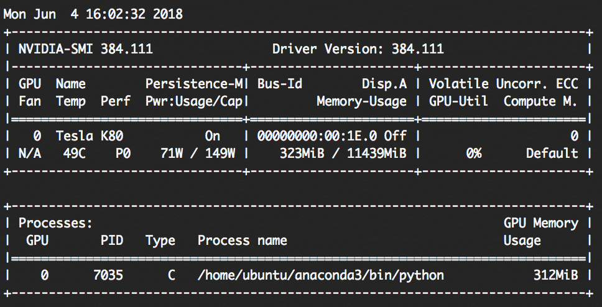Viewport: 602px width, 307px height.
Task: Click the Bus-Id column header
Action: [279, 84]
